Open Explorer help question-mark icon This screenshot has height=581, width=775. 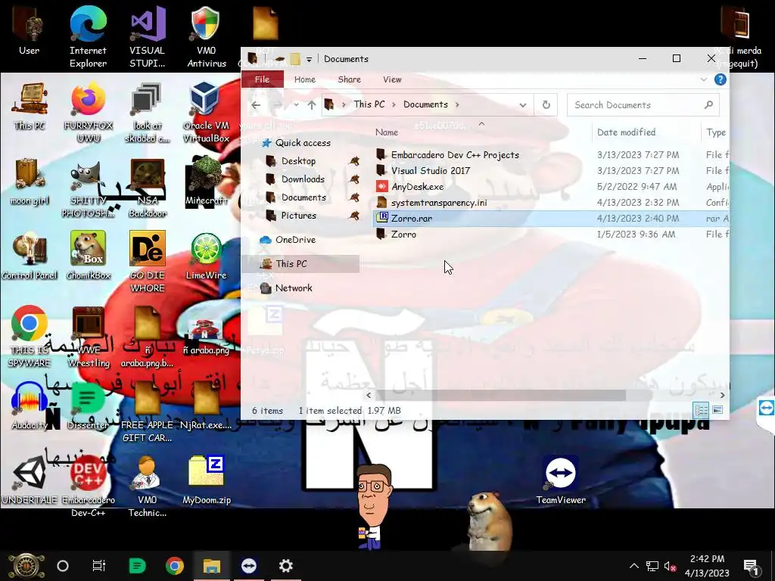click(721, 79)
